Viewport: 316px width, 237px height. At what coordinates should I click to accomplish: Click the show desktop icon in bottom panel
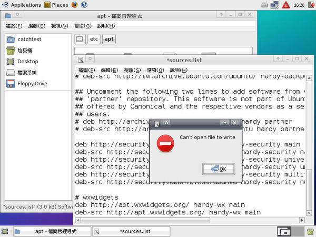[5, 231]
